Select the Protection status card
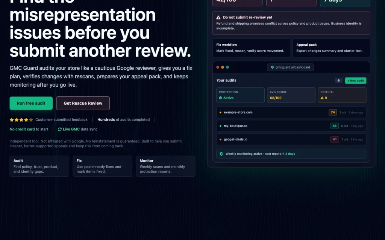Image resolution: width=385 pixels, height=240 pixels. click(x=240, y=95)
